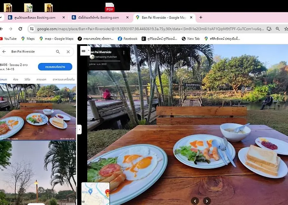
Task: Collapse the side panel with the arrow handle
Action: pos(79,129)
